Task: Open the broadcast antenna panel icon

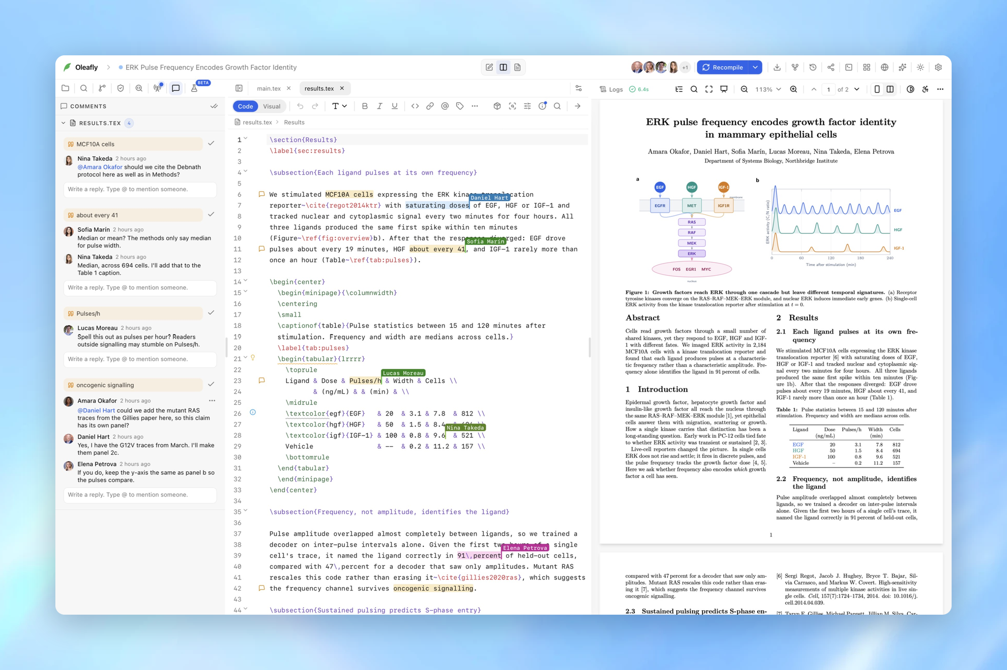Action: click(x=158, y=88)
